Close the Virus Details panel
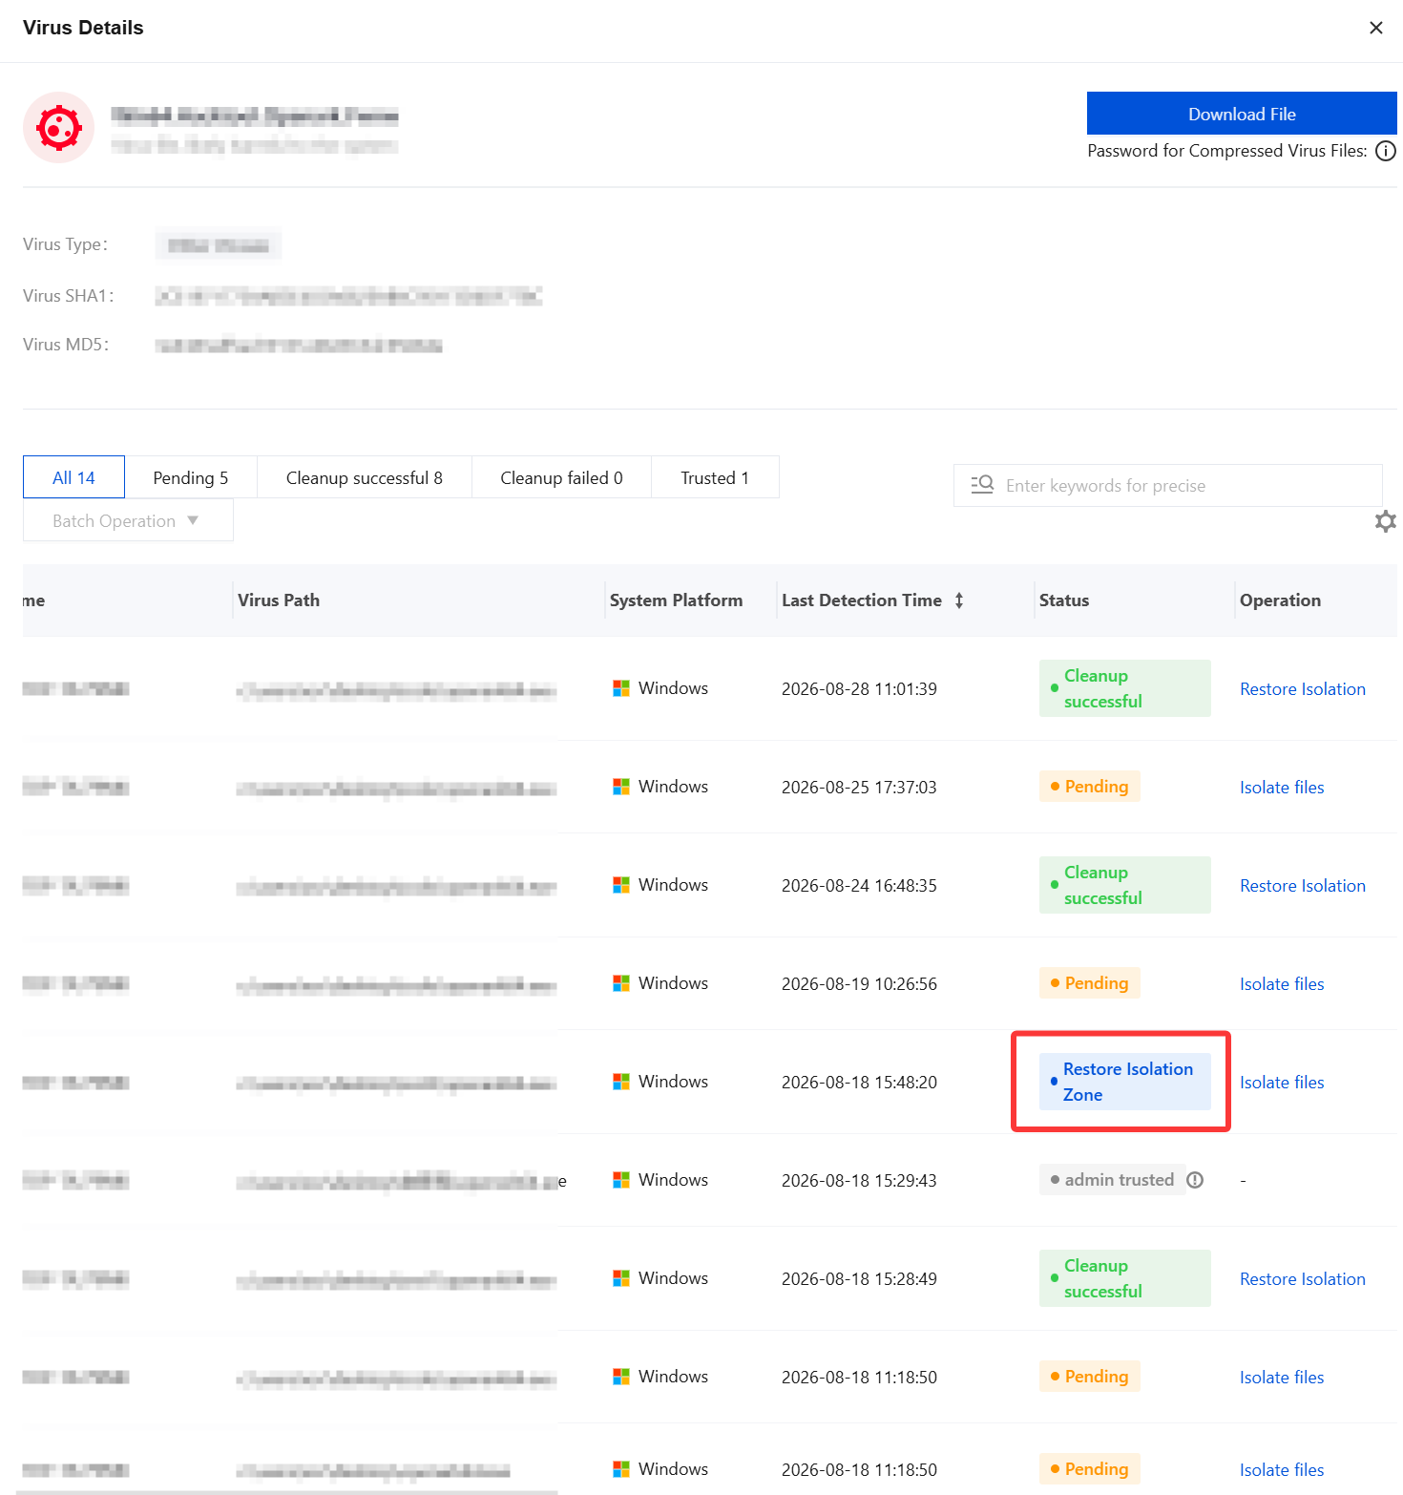1403x1495 pixels. point(1376,28)
